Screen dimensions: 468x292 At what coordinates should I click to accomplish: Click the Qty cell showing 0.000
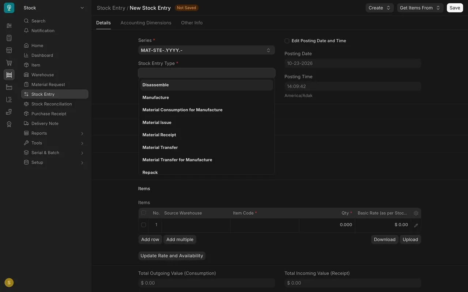click(x=327, y=225)
